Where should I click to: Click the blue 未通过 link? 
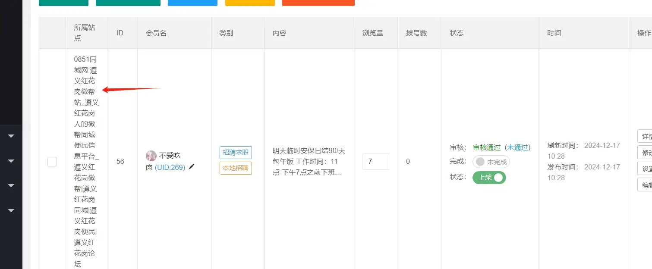[x=517, y=147]
